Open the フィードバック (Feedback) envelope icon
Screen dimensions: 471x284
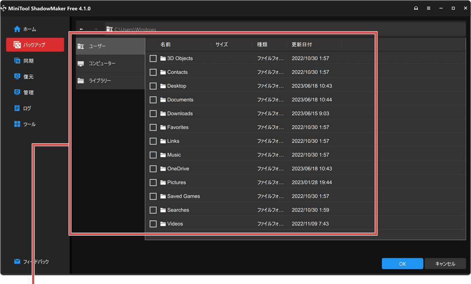pyautogui.click(x=17, y=261)
